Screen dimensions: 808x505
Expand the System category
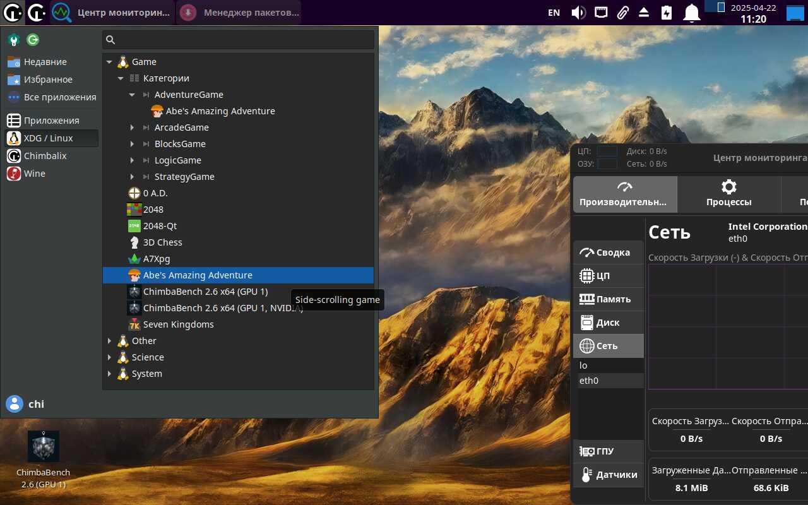pyautogui.click(x=109, y=374)
